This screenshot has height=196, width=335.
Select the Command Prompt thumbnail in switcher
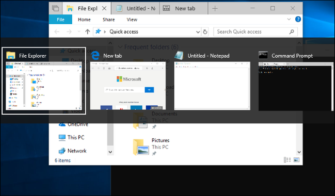click(296, 86)
